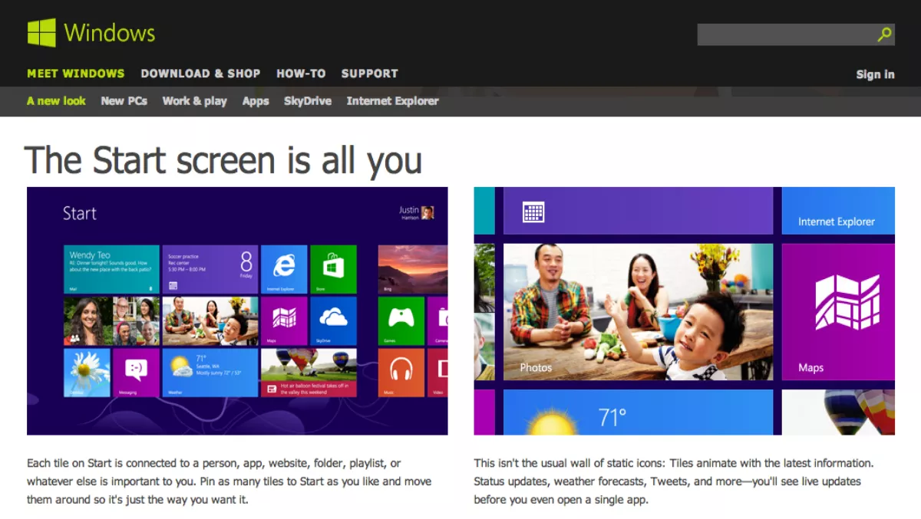Click the large magenta Maps tile in close-up
This screenshot has width=921, height=519.
[x=838, y=312]
